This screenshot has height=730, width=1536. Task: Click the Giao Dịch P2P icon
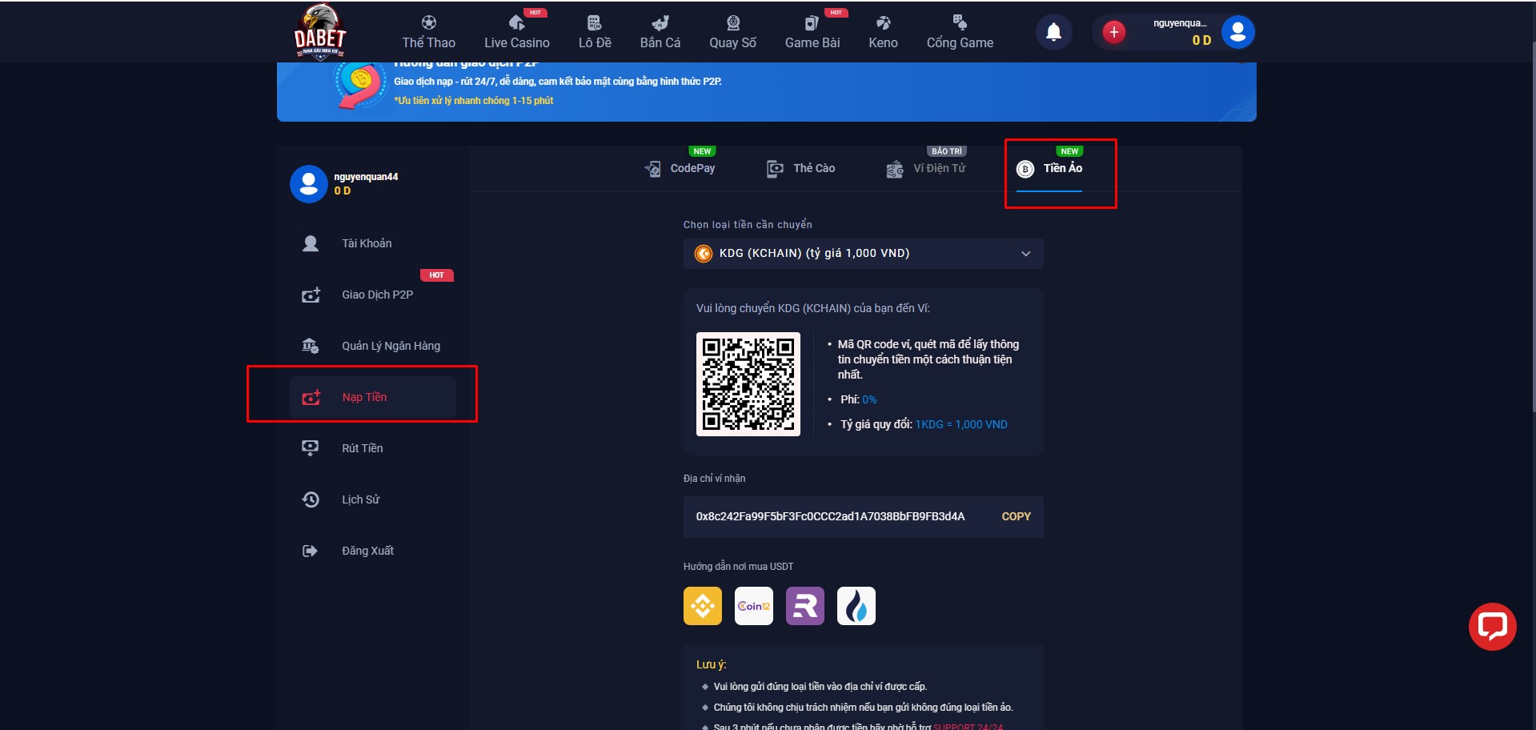[311, 295]
